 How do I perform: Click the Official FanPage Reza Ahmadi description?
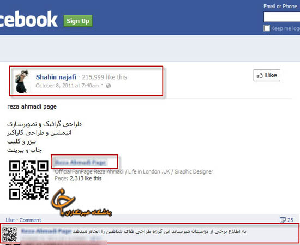tap(134, 171)
